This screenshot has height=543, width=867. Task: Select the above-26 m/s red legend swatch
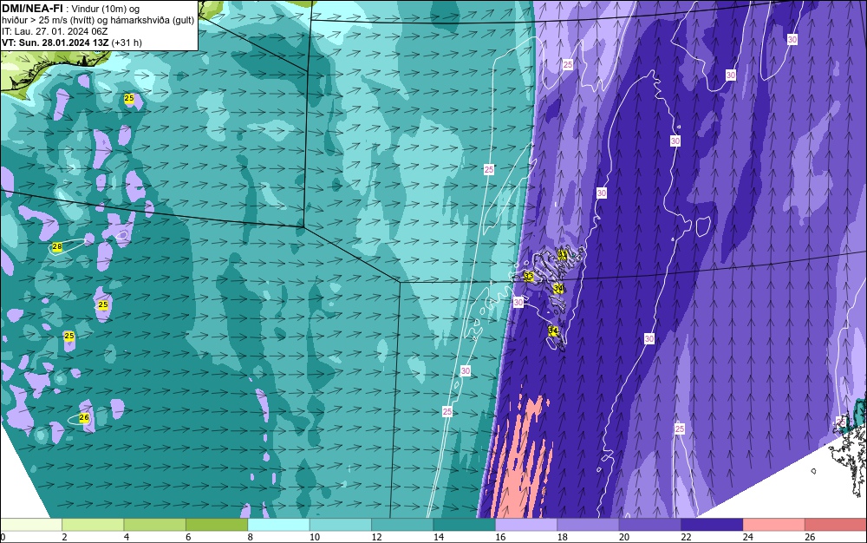(x=836, y=525)
